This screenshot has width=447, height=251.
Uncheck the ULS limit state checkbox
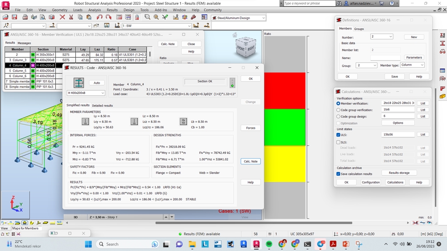point(339,135)
